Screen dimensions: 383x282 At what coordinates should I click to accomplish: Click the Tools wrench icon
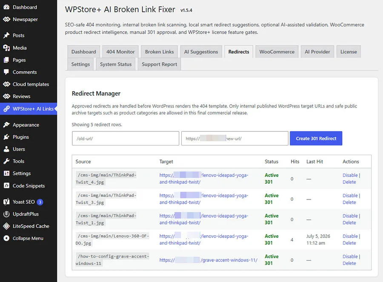6,161
